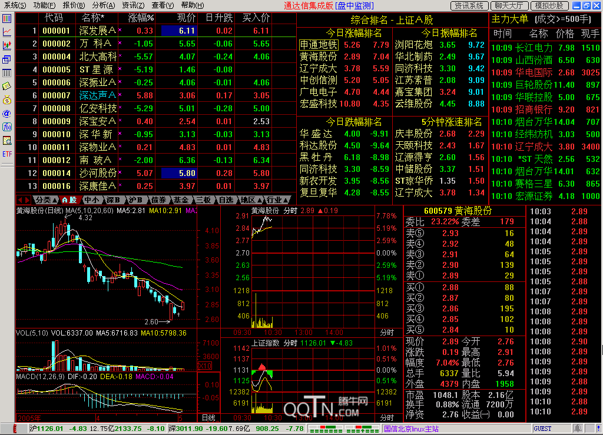The width and height of the screenshot is (603, 435).
Task: Click the ETF sidebar icon
Action: click(x=7, y=154)
